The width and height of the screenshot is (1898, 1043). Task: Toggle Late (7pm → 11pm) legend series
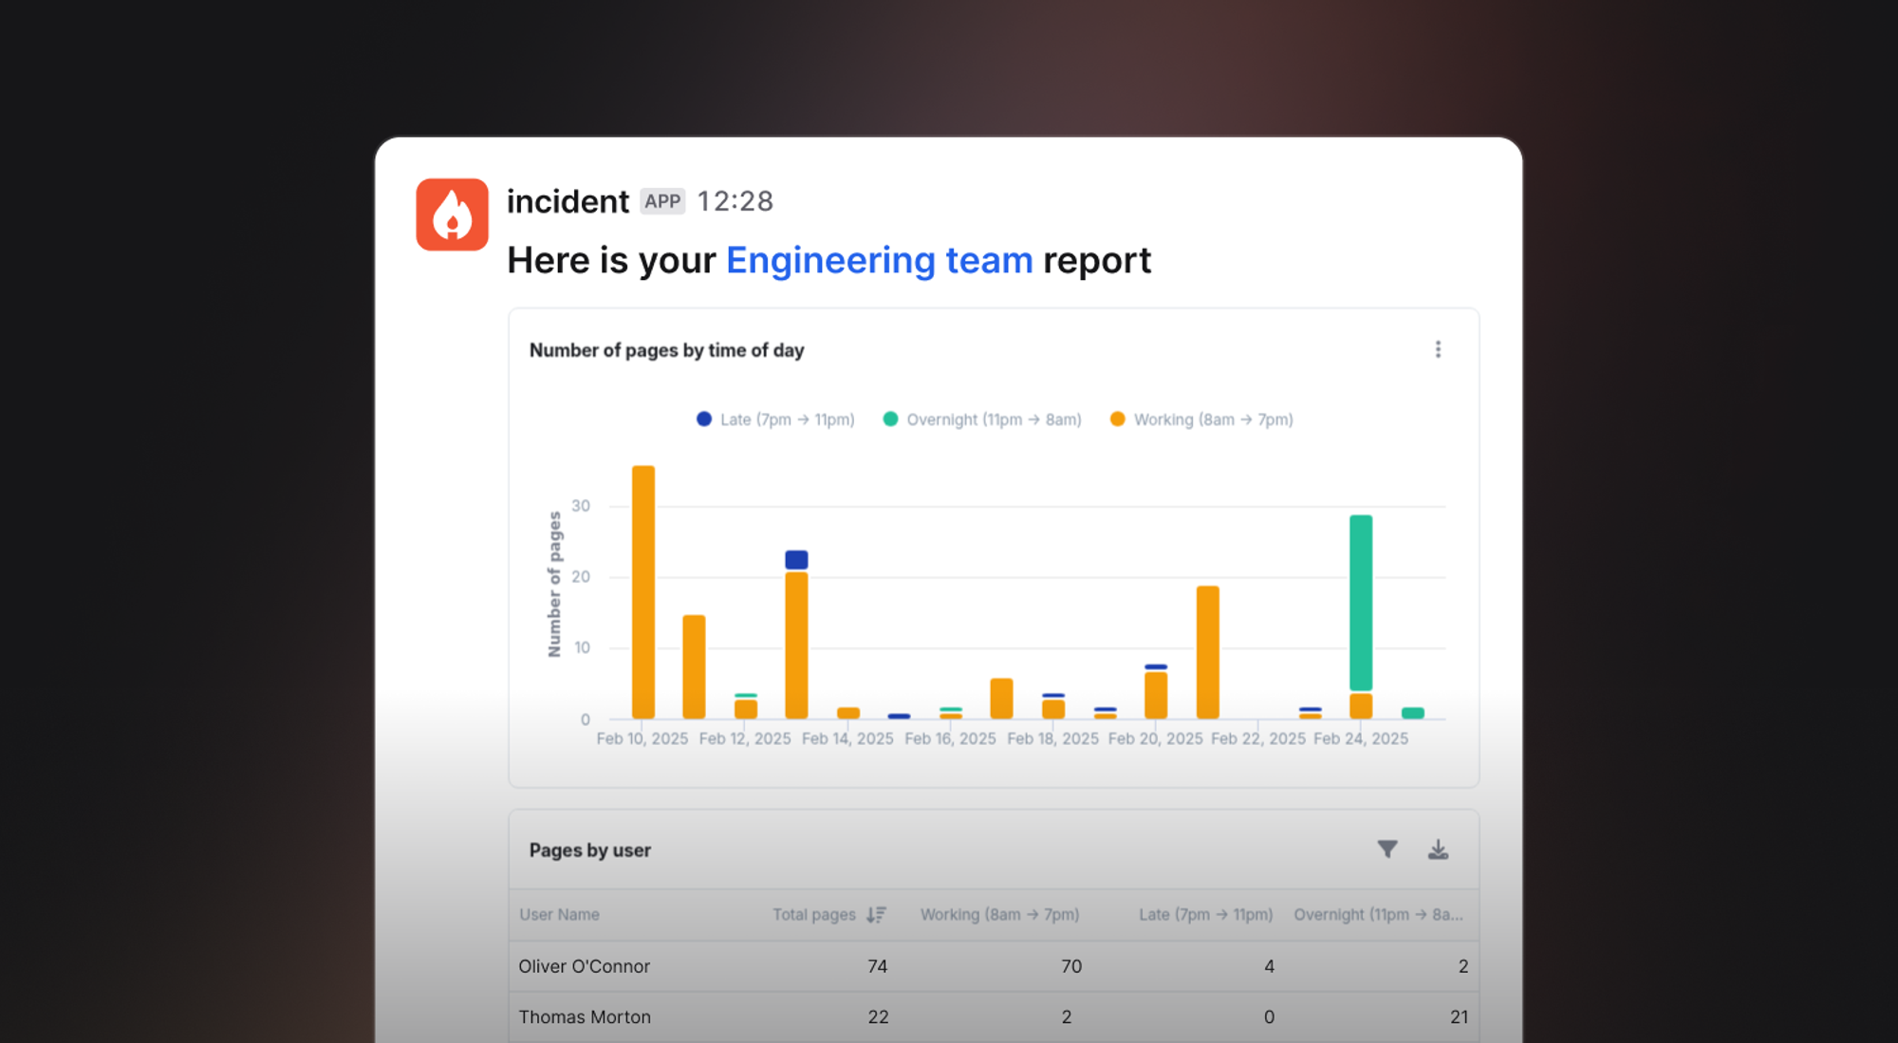point(775,419)
